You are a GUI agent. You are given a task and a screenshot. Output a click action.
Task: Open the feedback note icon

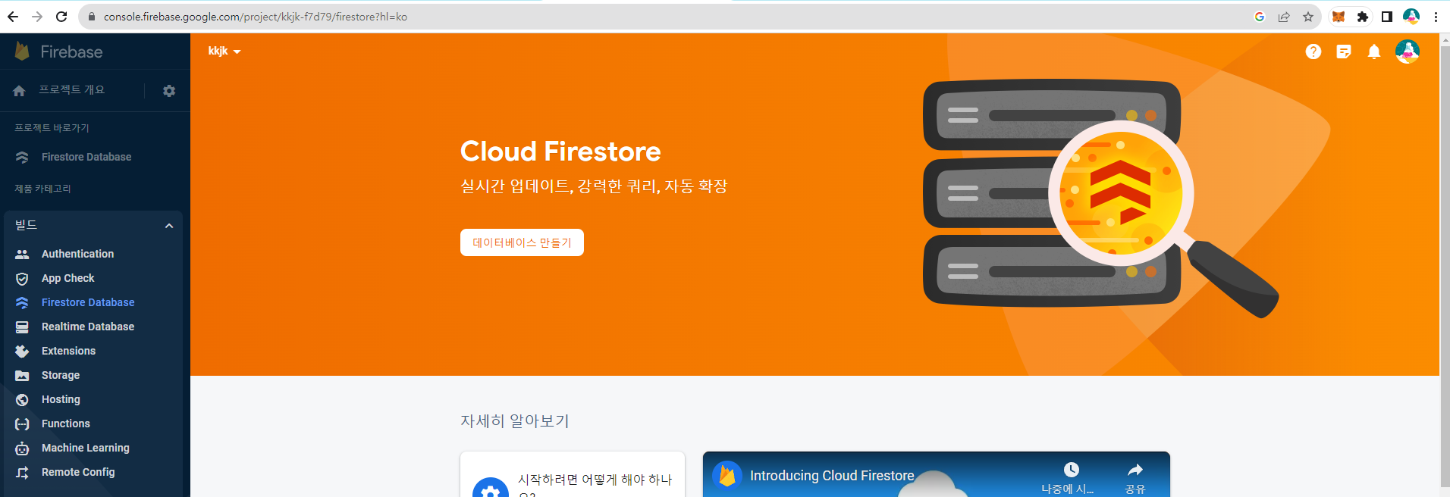(1344, 52)
